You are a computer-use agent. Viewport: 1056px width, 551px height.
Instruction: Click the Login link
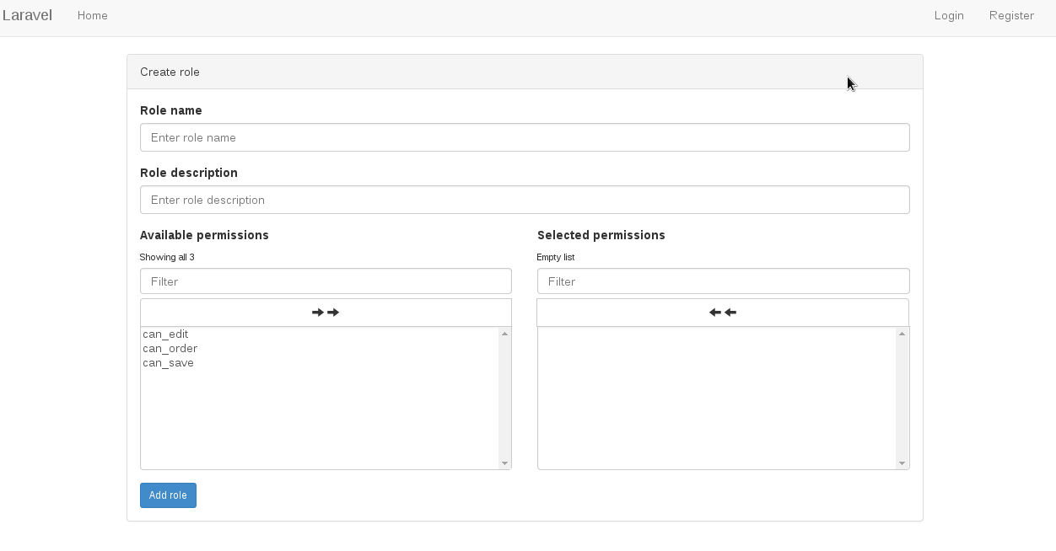tap(949, 15)
